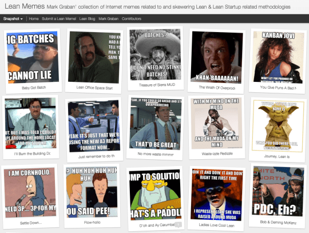Open the Snapshot view dropdown
The image size is (309, 233).
click(x=13, y=19)
